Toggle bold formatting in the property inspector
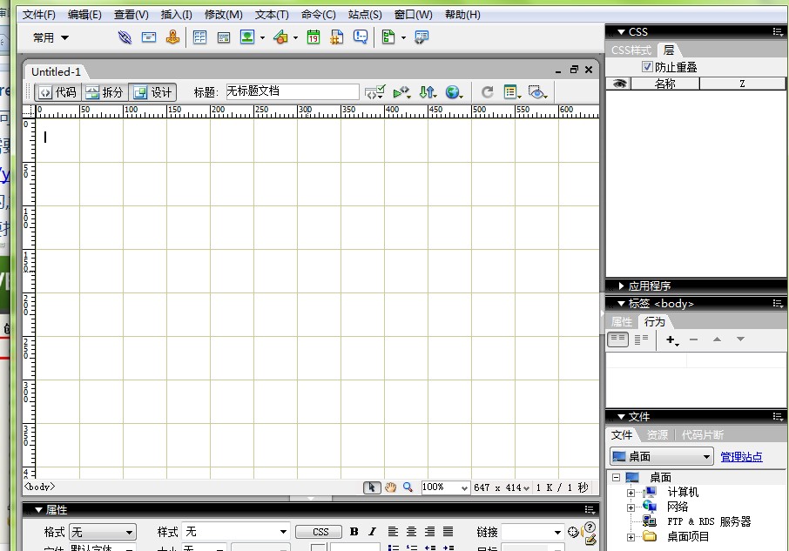This screenshot has width=789, height=551. pyautogui.click(x=354, y=531)
